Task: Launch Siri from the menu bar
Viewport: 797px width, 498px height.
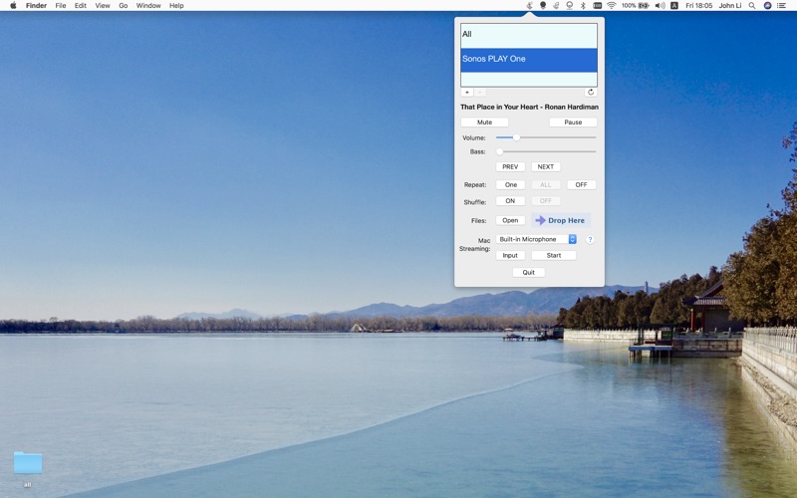Action: [767, 6]
